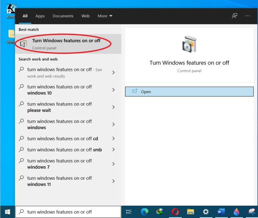Open the search feedback icon
Image resolution: width=258 pixels, height=218 pixels.
coord(234,16)
